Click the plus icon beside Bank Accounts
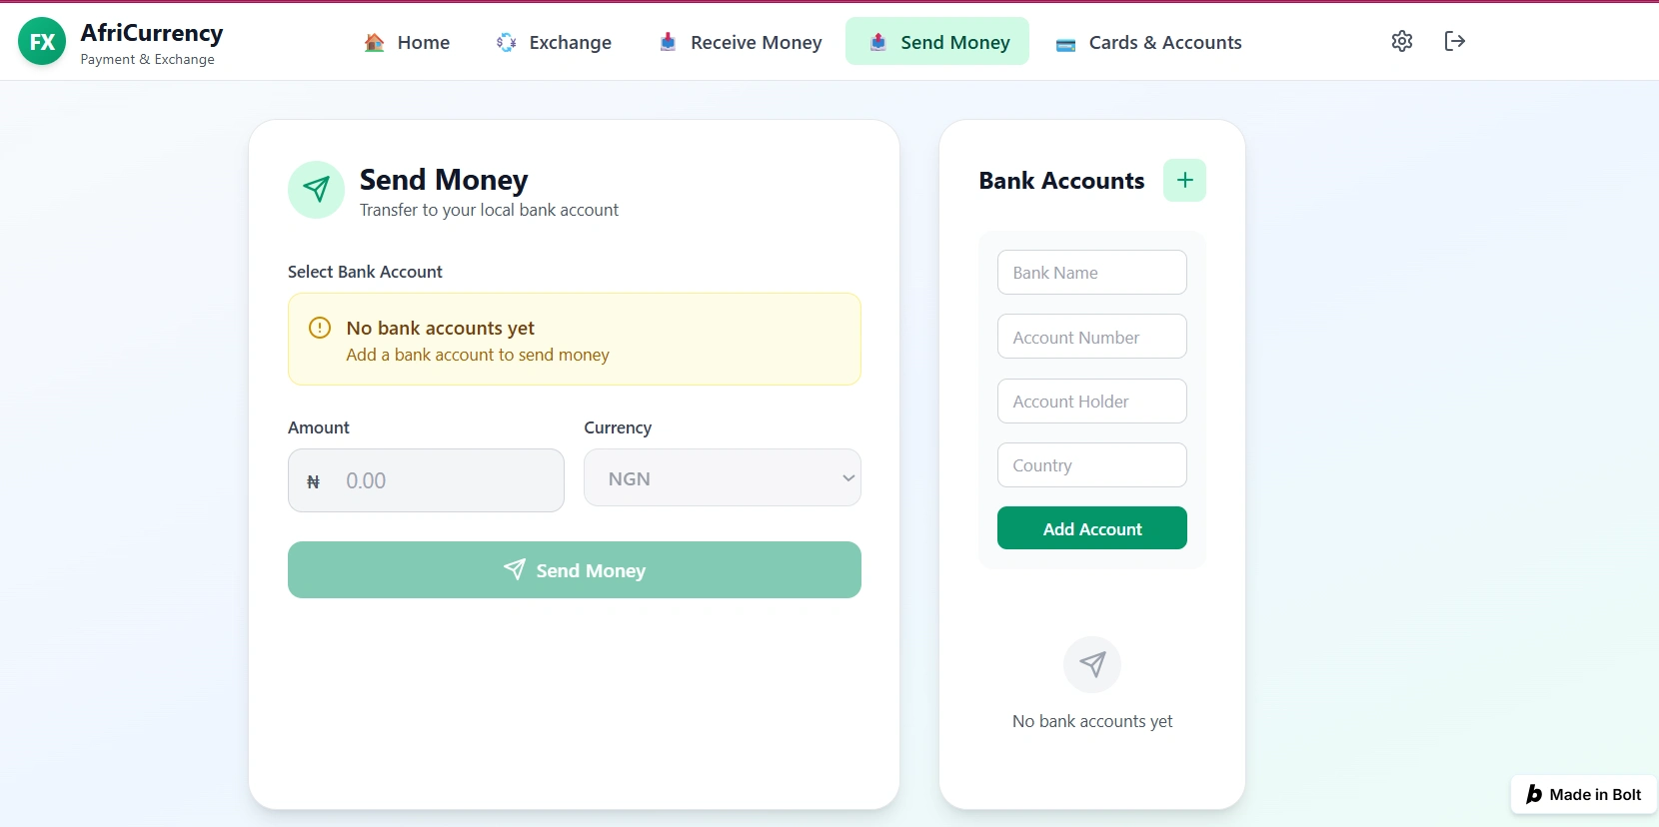Image resolution: width=1659 pixels, height=827 pixels. [1184, 181]
